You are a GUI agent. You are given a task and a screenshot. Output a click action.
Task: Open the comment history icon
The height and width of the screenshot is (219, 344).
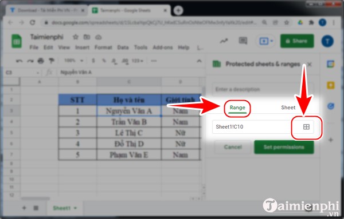243,41
